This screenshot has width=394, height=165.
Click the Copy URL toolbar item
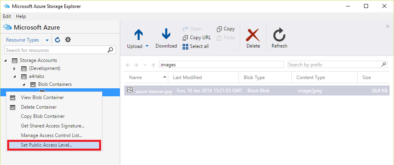click(x=197, y=38)
